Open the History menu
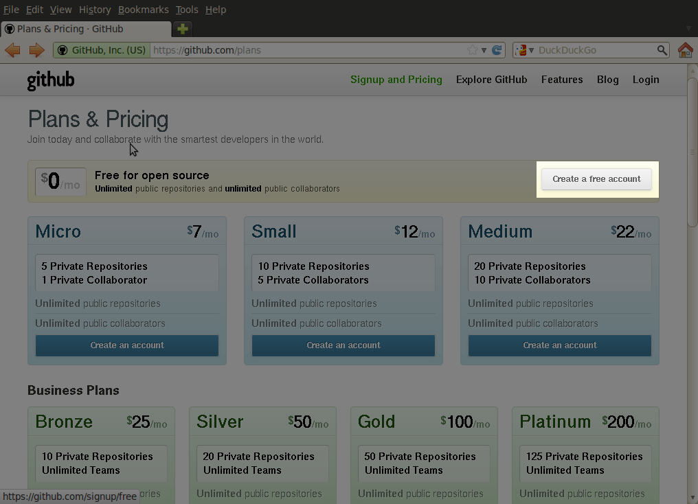Image resolution: width=698 pixels, height=504 pixels. pyautogui.click(x=95, y=10)
